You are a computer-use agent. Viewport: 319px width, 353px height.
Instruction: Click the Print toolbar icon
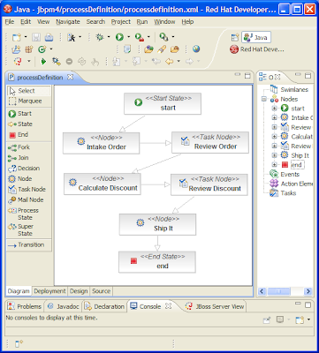(x=49, y=37)
